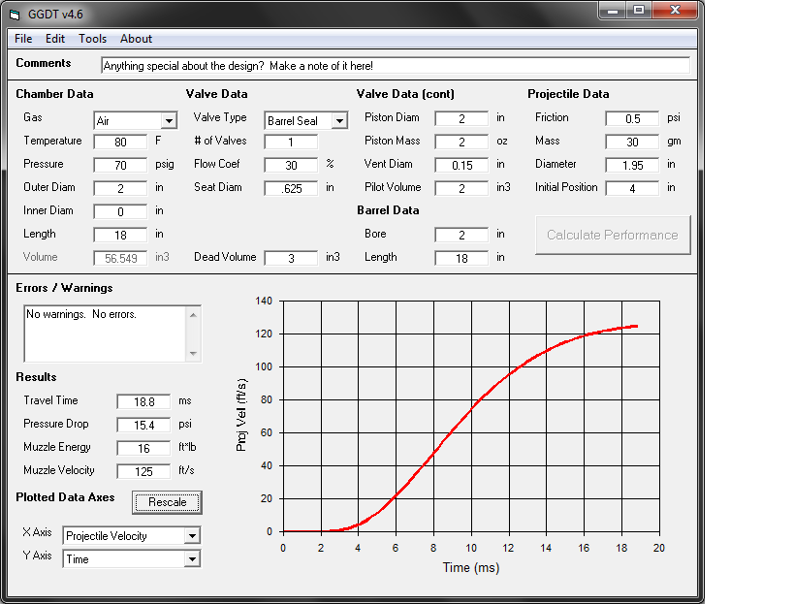Open the Tools menu
The image size is (794, 604).
93,39
